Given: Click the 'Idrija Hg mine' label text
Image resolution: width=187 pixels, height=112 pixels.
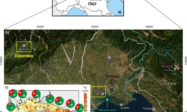Looking at the screenshot, I should coord(167,68).
